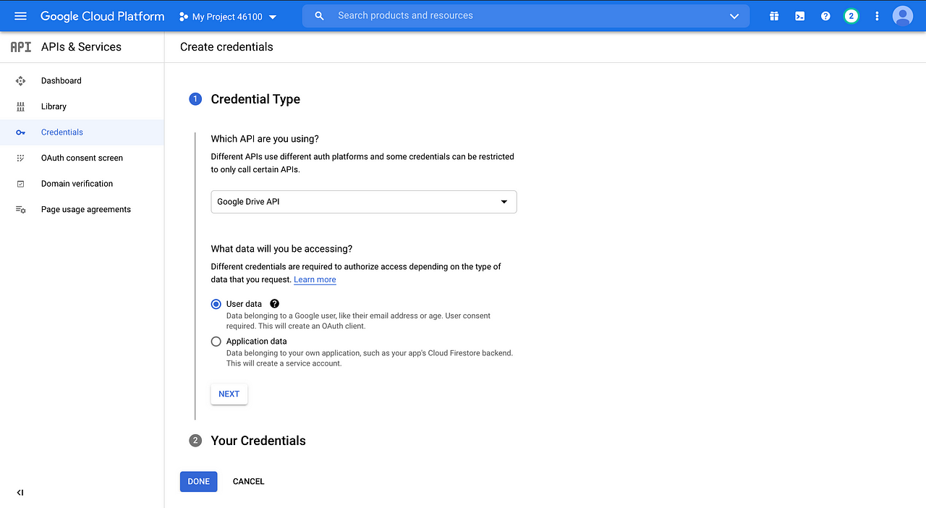
Task: Click the DONE button
Action: (x=199, y=481)
